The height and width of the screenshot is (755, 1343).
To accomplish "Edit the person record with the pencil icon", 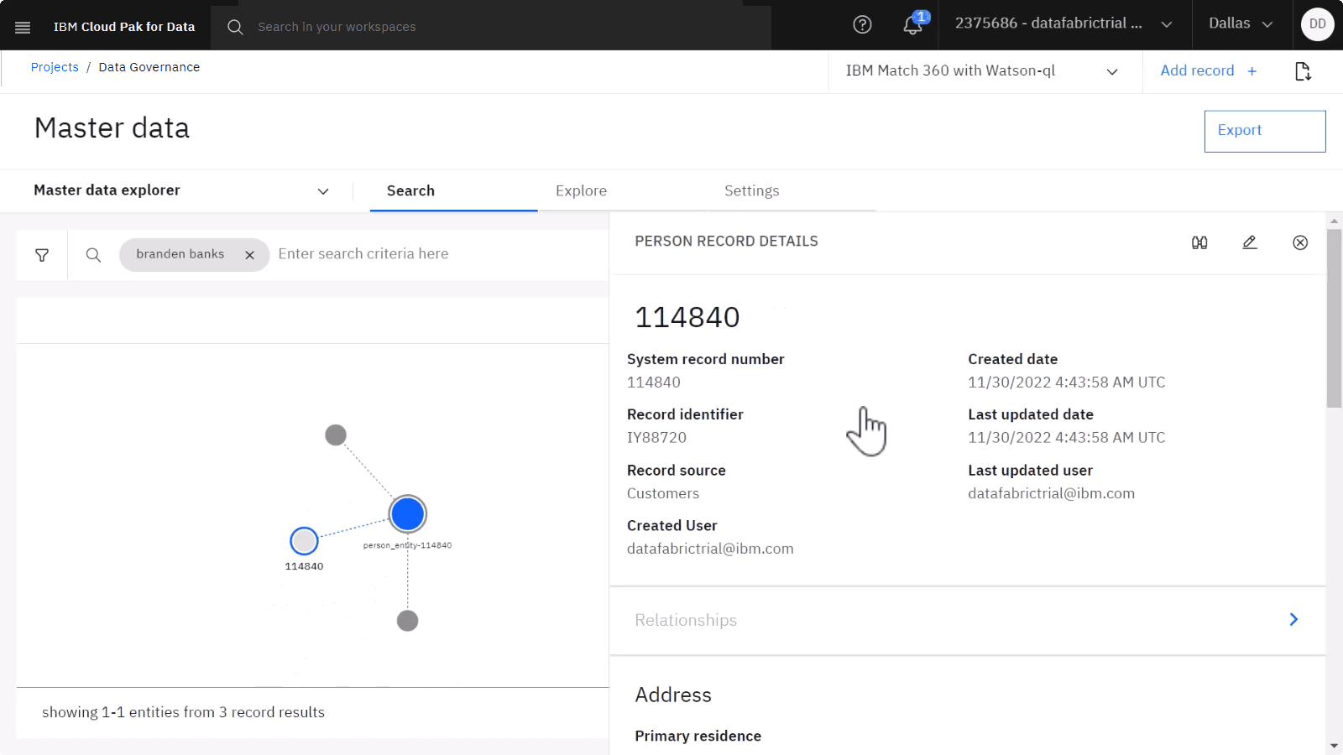I will 1250,242.
